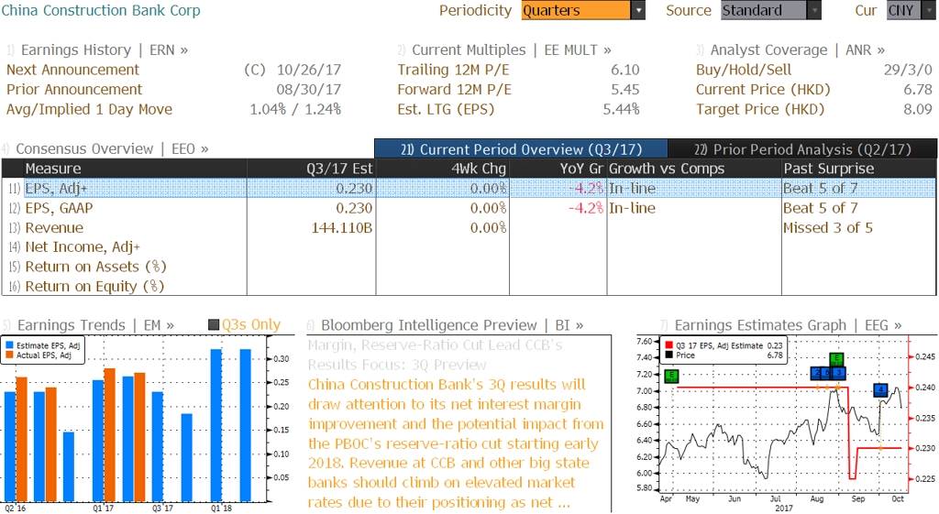This screenshot has width=939, height=514.
Task: Select the EPS, Adj+ measure row
Action: coord(469,188)
